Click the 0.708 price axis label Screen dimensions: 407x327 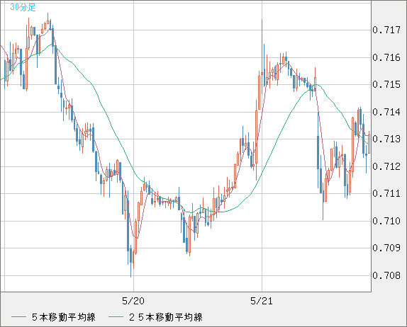point(386,275)
